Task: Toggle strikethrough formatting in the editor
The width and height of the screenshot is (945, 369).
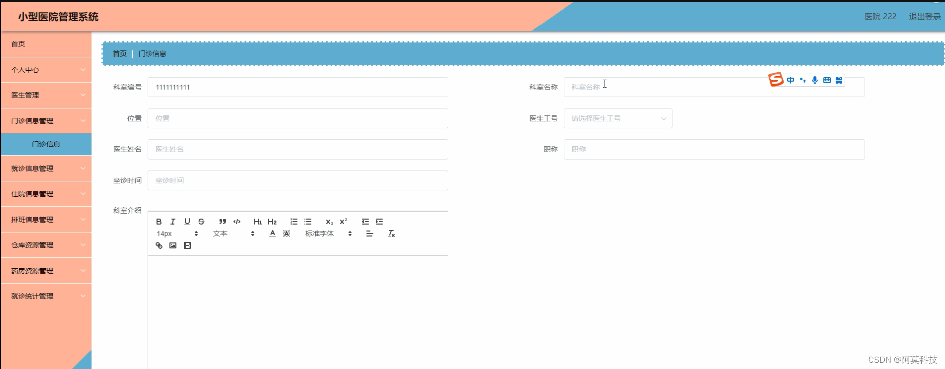Action: coord(201,222)
